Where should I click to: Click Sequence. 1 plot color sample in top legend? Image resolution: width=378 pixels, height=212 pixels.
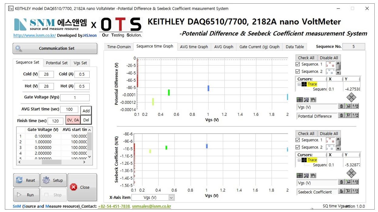tap(330, 64)
